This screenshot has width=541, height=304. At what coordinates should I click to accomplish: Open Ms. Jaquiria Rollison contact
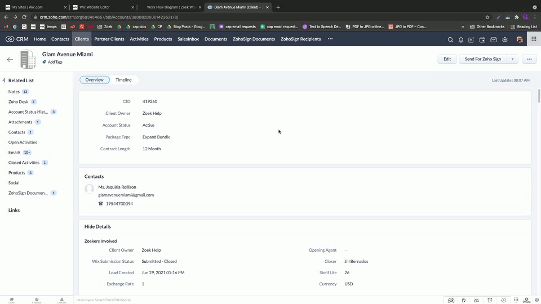tap(117, 187)
